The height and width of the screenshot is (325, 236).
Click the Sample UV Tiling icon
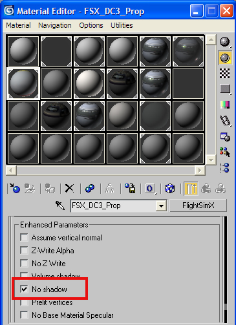tap(225, 89)
